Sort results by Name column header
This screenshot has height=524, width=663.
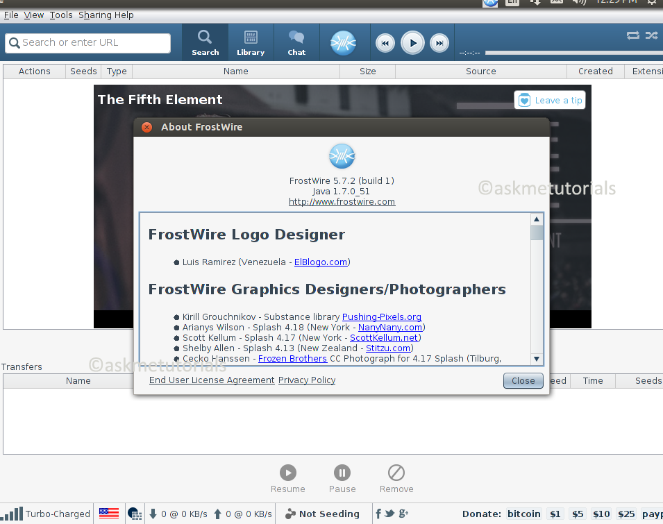pos(236,71)
